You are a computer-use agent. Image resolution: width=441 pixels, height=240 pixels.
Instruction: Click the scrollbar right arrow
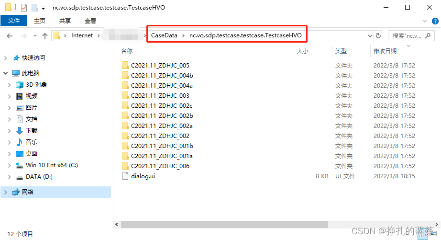tap(437, 225)
